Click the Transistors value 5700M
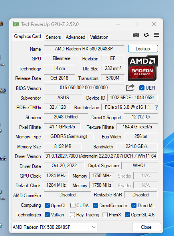Screen dimensions: 174x236 click(x=113, y=78)
